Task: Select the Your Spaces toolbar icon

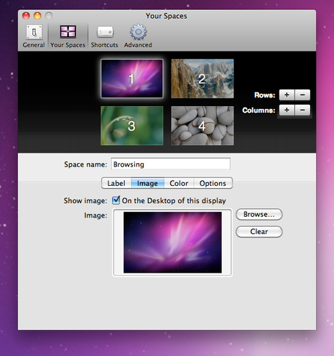Action: click(x=68, y=36)
